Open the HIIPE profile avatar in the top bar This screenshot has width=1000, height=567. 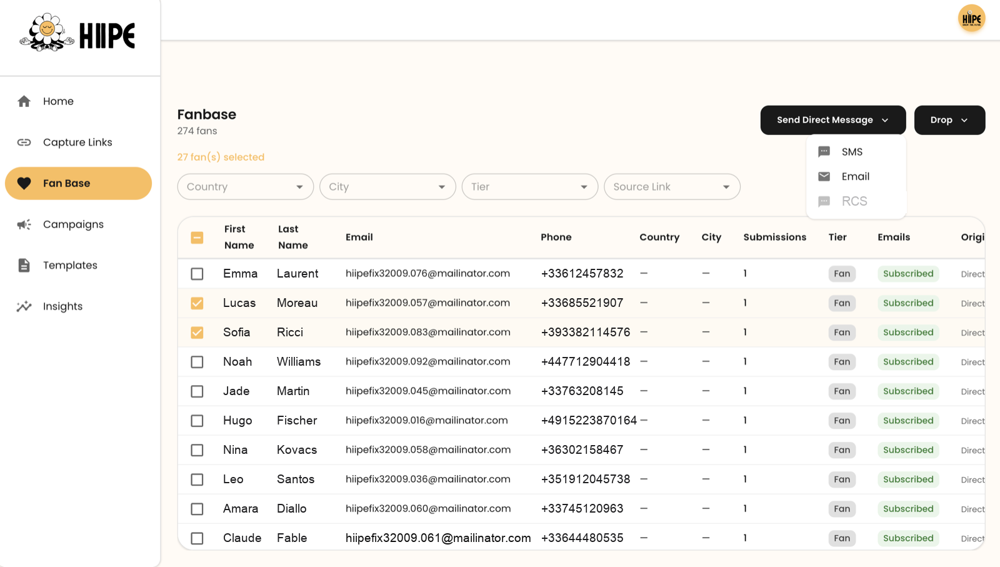(x=971, y=18)
